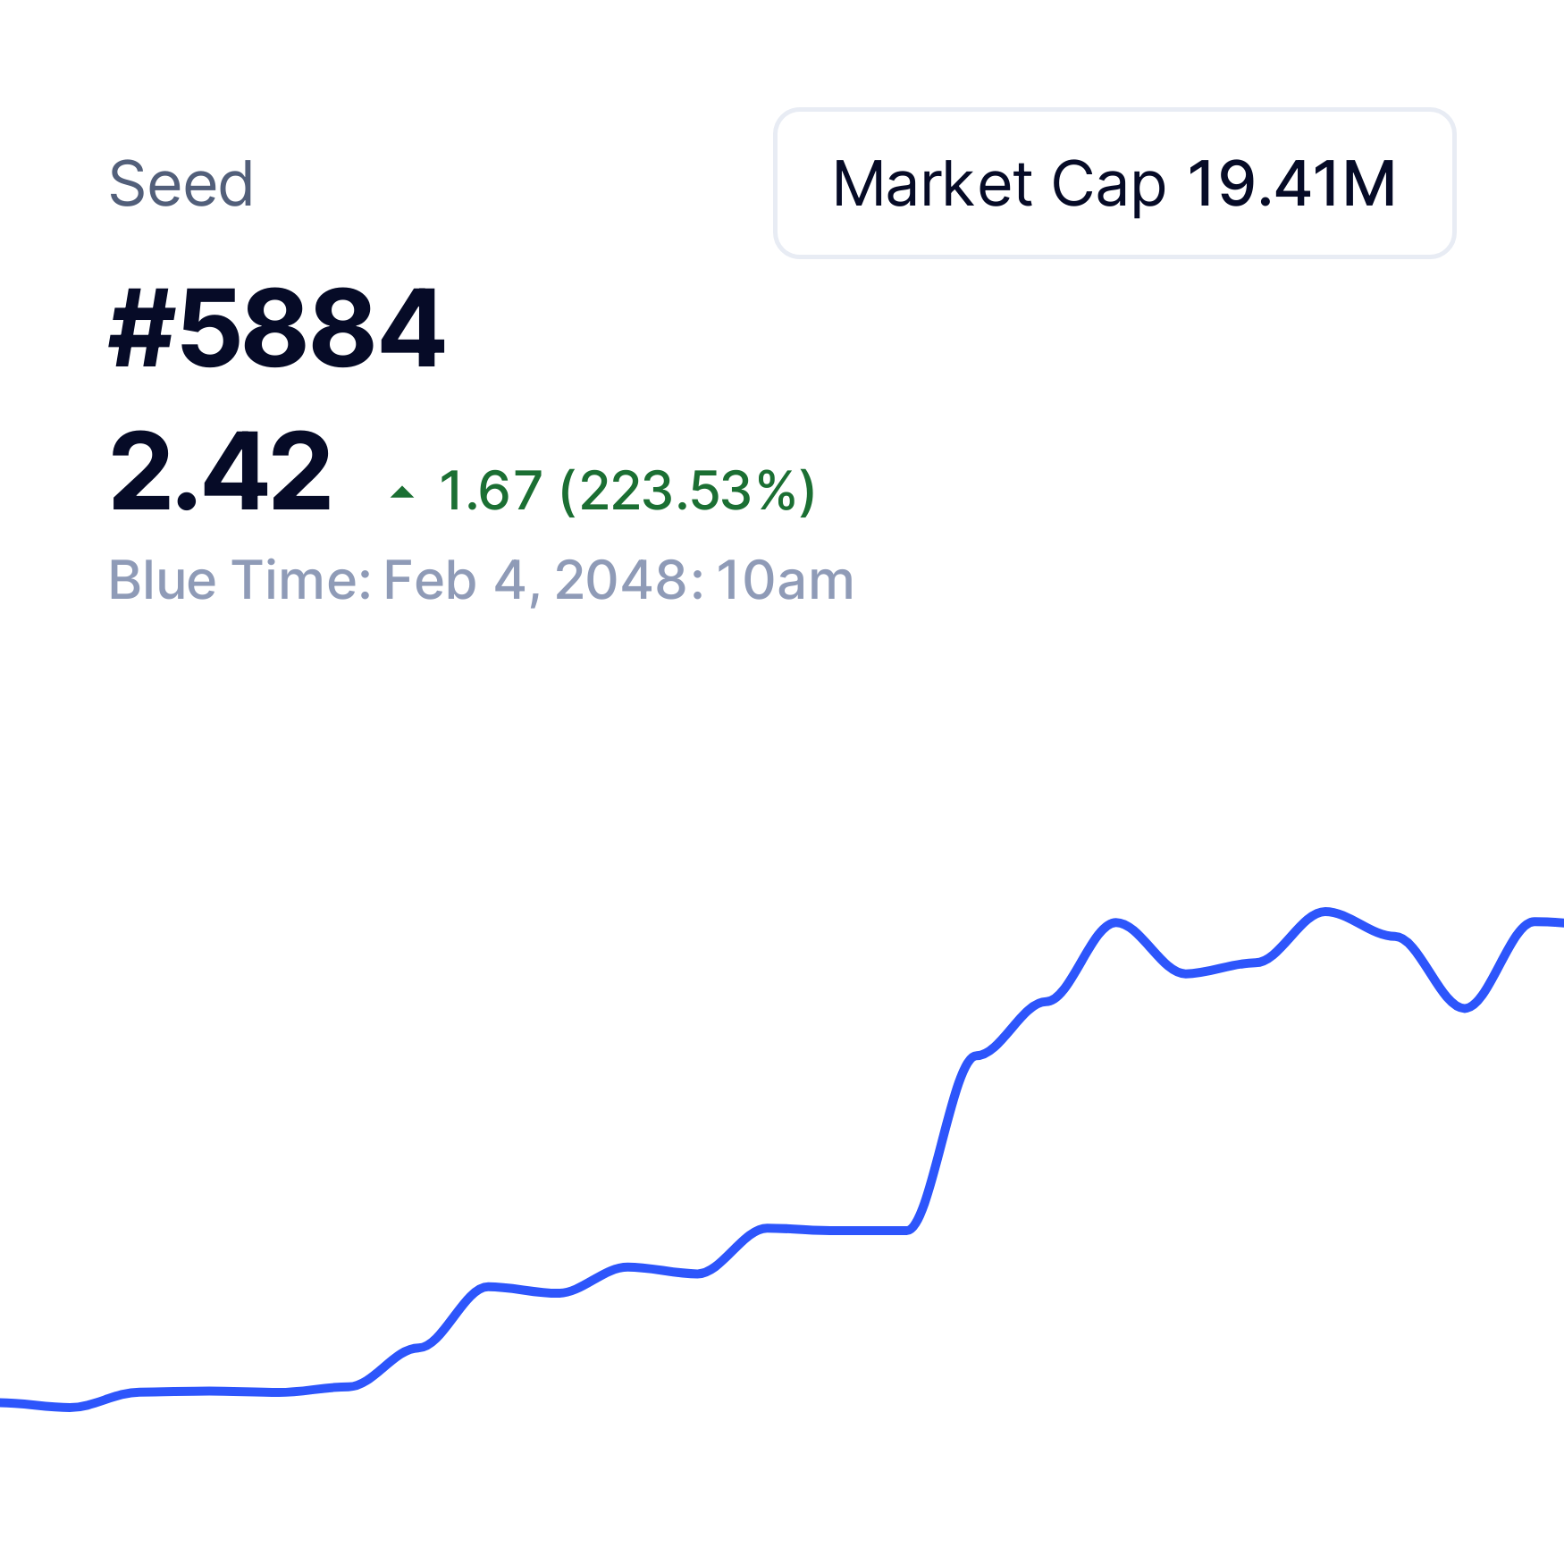Screen dimensions: 1564x1564
Task: Click the chart line's far left starting point
Action: pos(3,1402)
